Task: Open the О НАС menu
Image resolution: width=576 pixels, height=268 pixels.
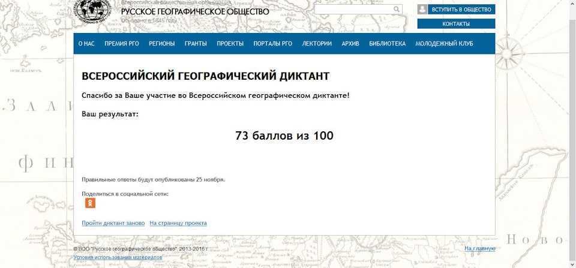Action: pos(86,44)
